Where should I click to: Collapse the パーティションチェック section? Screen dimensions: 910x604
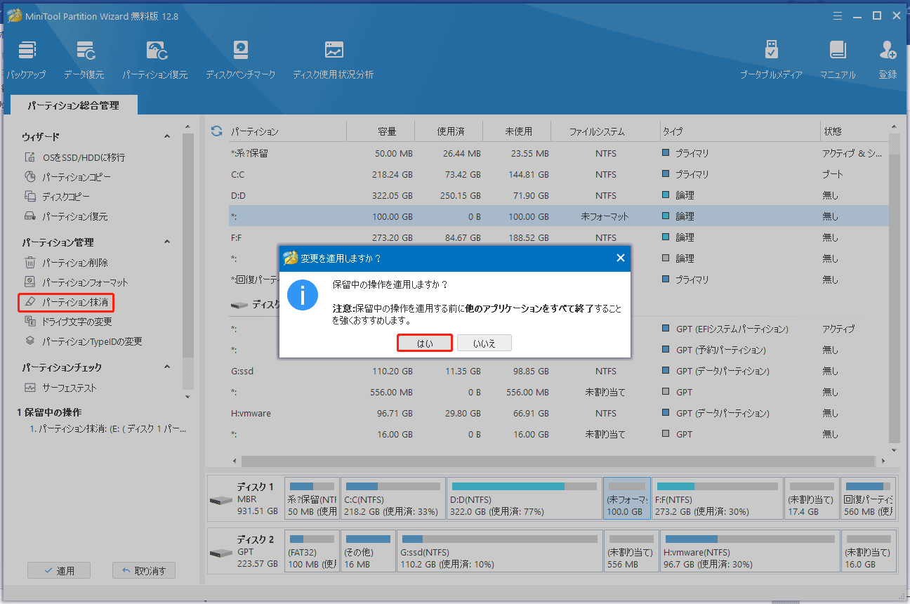pyautogui.click(x=167, y=367)
